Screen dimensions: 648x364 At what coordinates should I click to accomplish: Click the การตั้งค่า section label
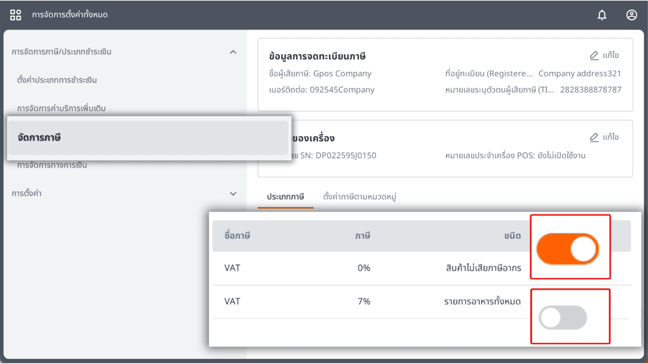pyautogui.click(x=26, y=193)
